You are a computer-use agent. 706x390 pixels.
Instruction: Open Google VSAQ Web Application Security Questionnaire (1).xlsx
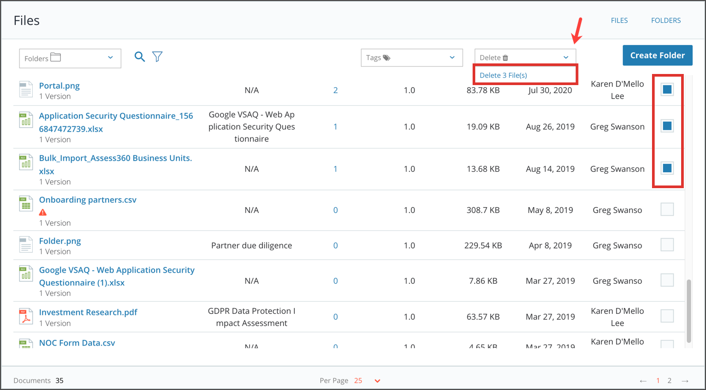117,276
